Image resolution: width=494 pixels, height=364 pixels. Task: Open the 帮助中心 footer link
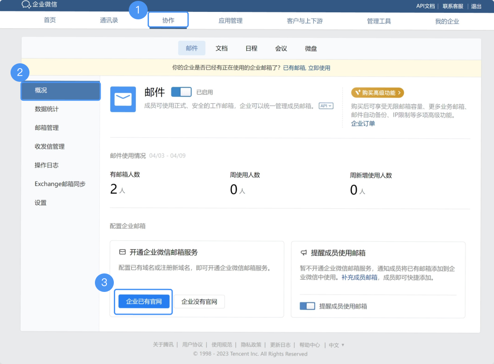coord(309,345)
